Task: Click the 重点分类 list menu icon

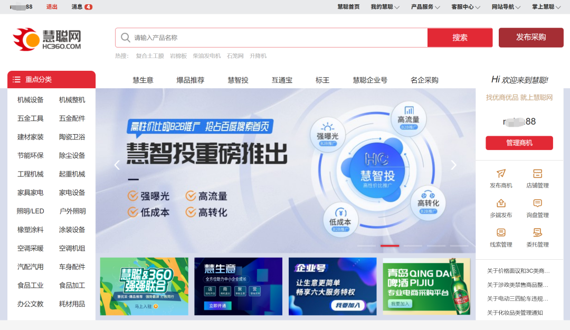Action: pyautogui.click(x=16, y=79)
